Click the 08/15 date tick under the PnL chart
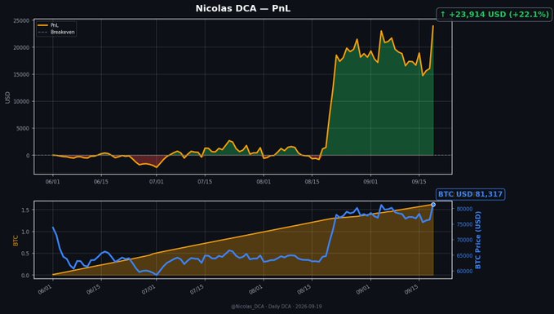This screenshot has height=314, width=554. tap(312, 182)
